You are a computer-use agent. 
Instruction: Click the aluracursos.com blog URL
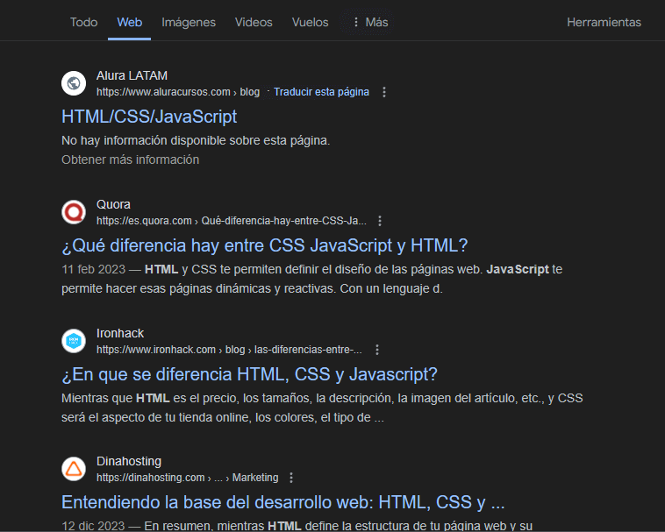[178, 92]
